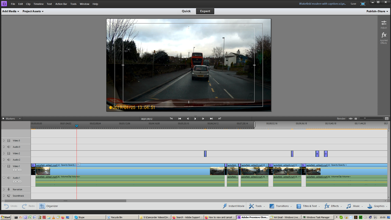Open the Graphics panel

[377, 206]
